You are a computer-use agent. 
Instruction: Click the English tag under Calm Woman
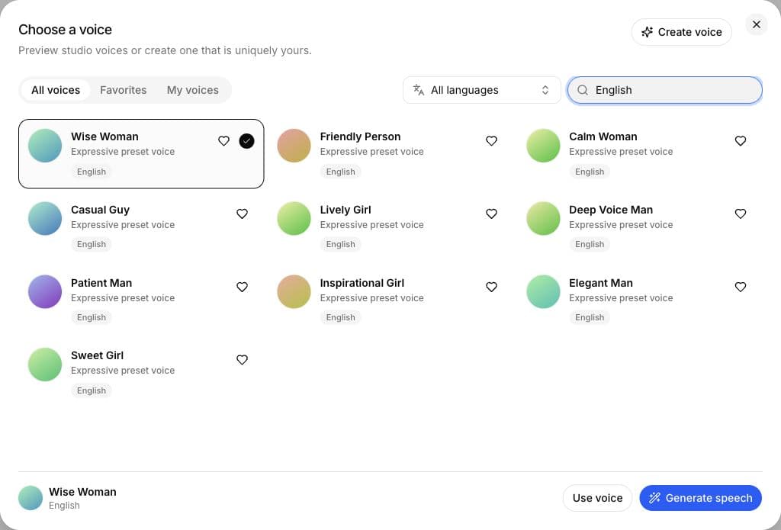coord(590,172)
